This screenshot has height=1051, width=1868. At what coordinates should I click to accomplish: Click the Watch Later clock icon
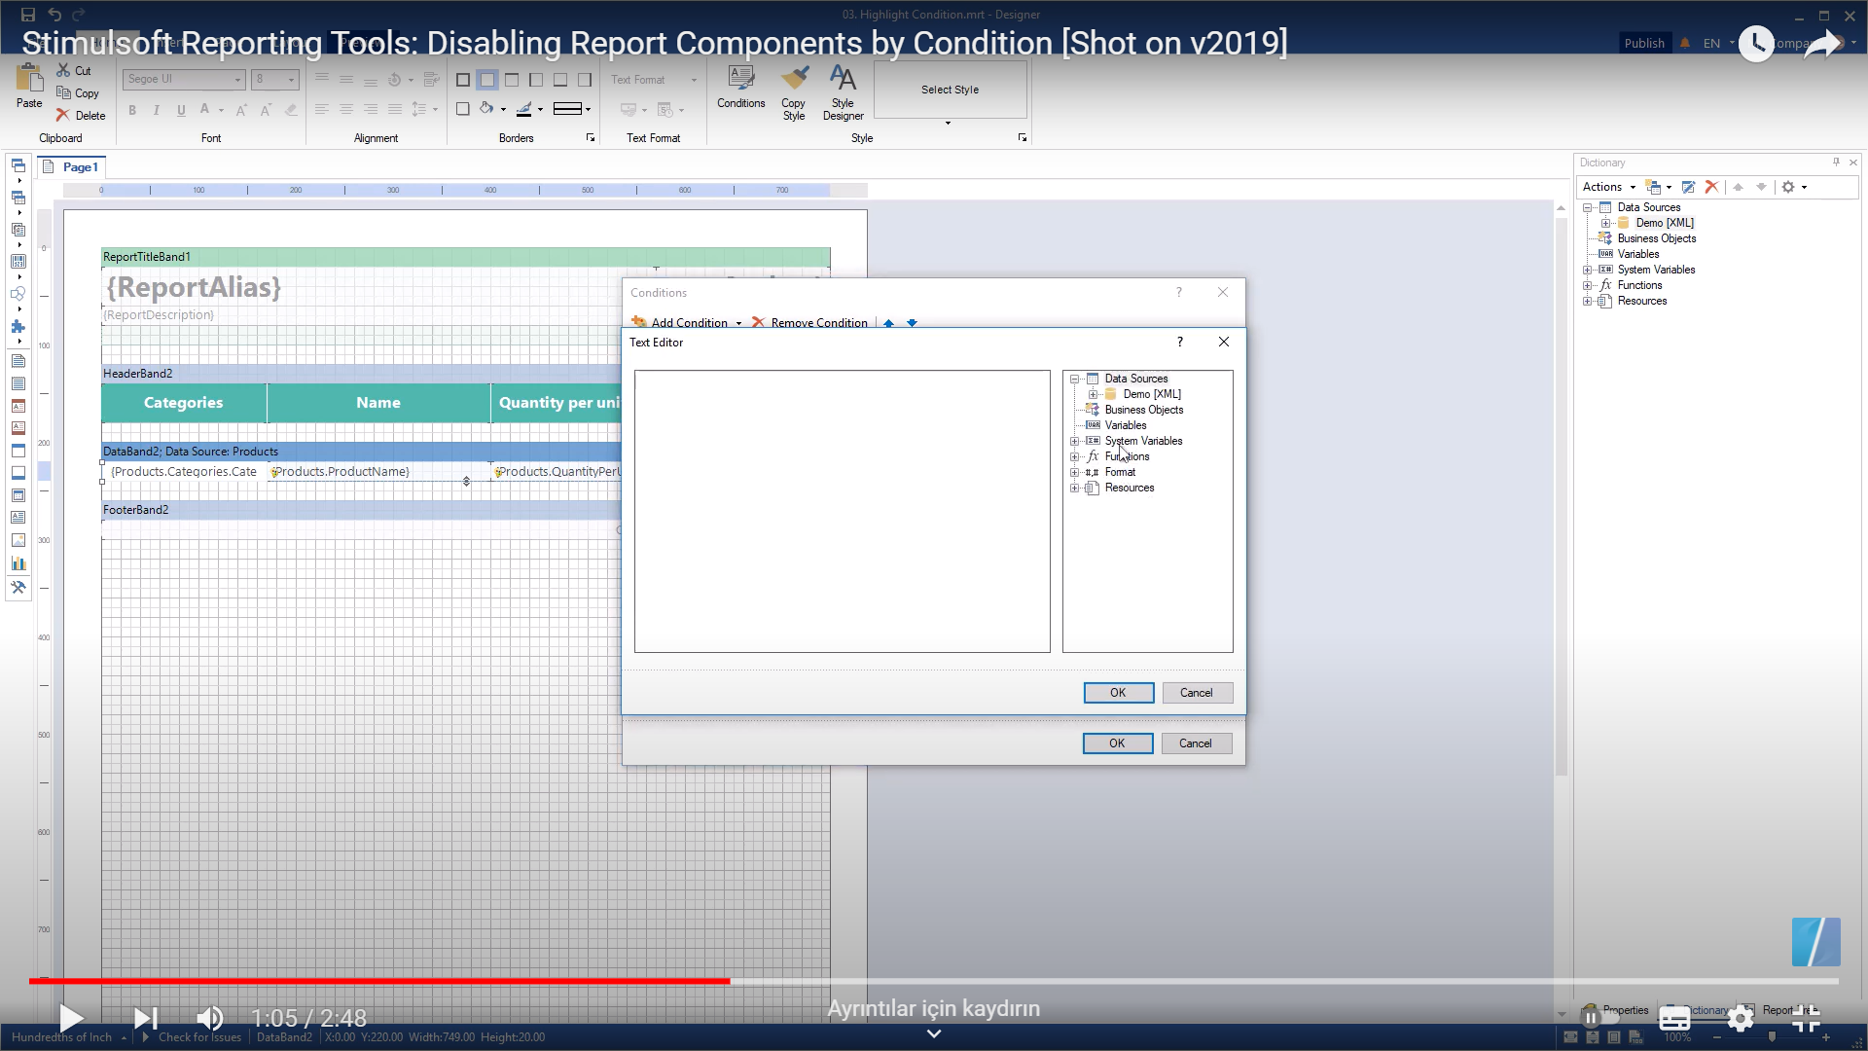[x=1756, y=43]
